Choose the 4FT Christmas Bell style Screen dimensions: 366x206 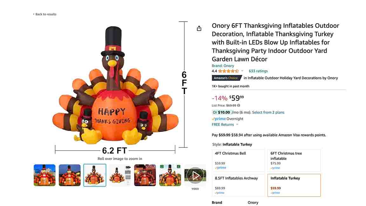pos(238,161)
